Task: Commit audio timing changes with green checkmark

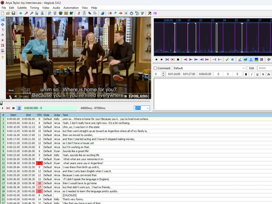Action: click(x=227, y=60)
